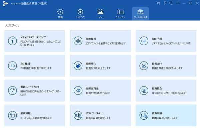Open the 3D 作成 tool title

[25, 64]
